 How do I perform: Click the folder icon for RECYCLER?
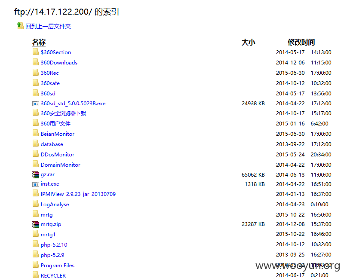tap(36, 275)
